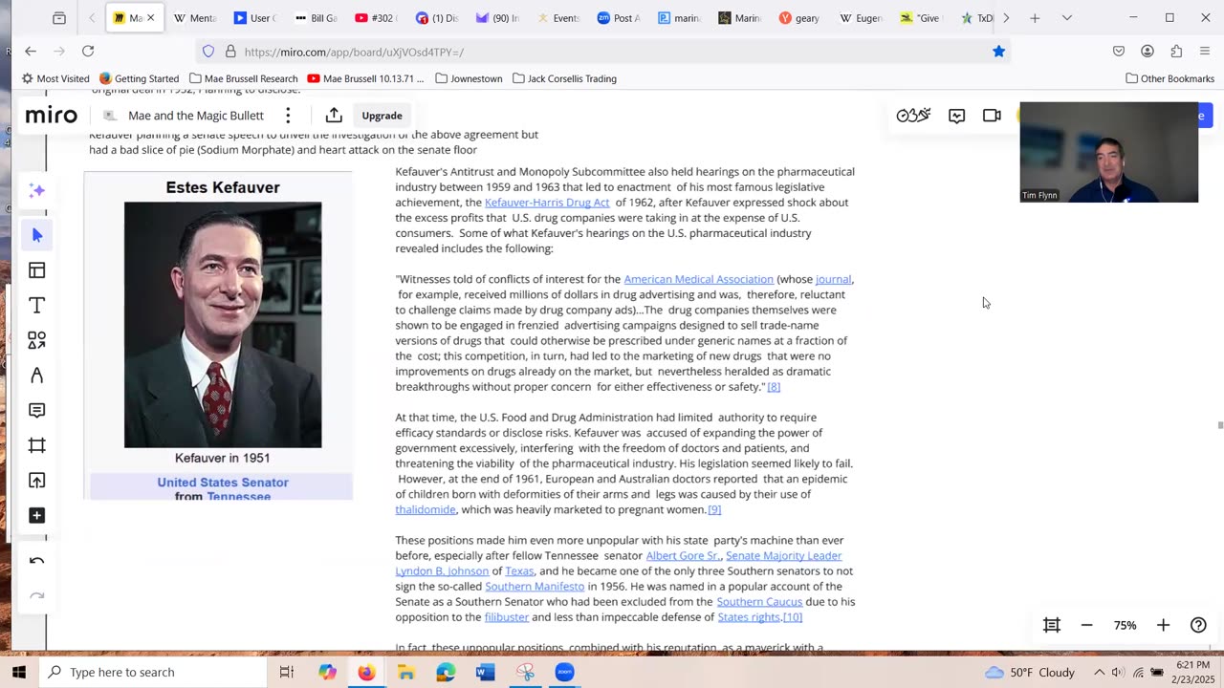1224x688 pixels.
Task: Click the Miro URL address bar
Action: tap(602, 52)
